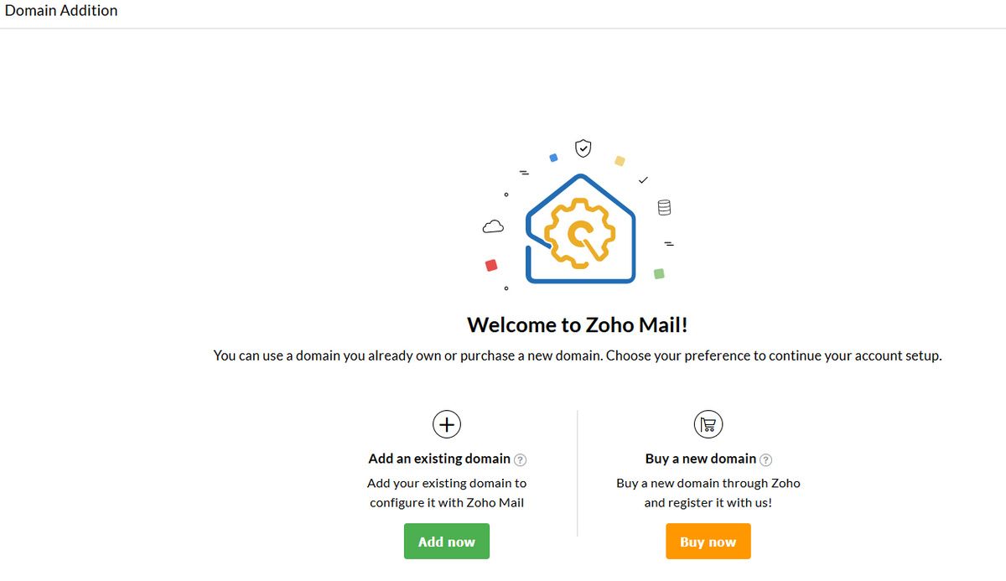Viewport: 1006px width, 581px height.
Task: Click the Domain Addition page title
Action: (x=61, y=10)
